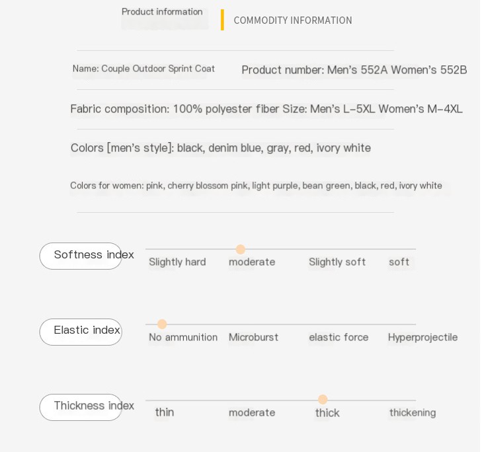Viewport: 484px width, 452px height.
Task: Select 'thin' on the thickness scale
Action: pyautogui.click(x=165, y=413)
